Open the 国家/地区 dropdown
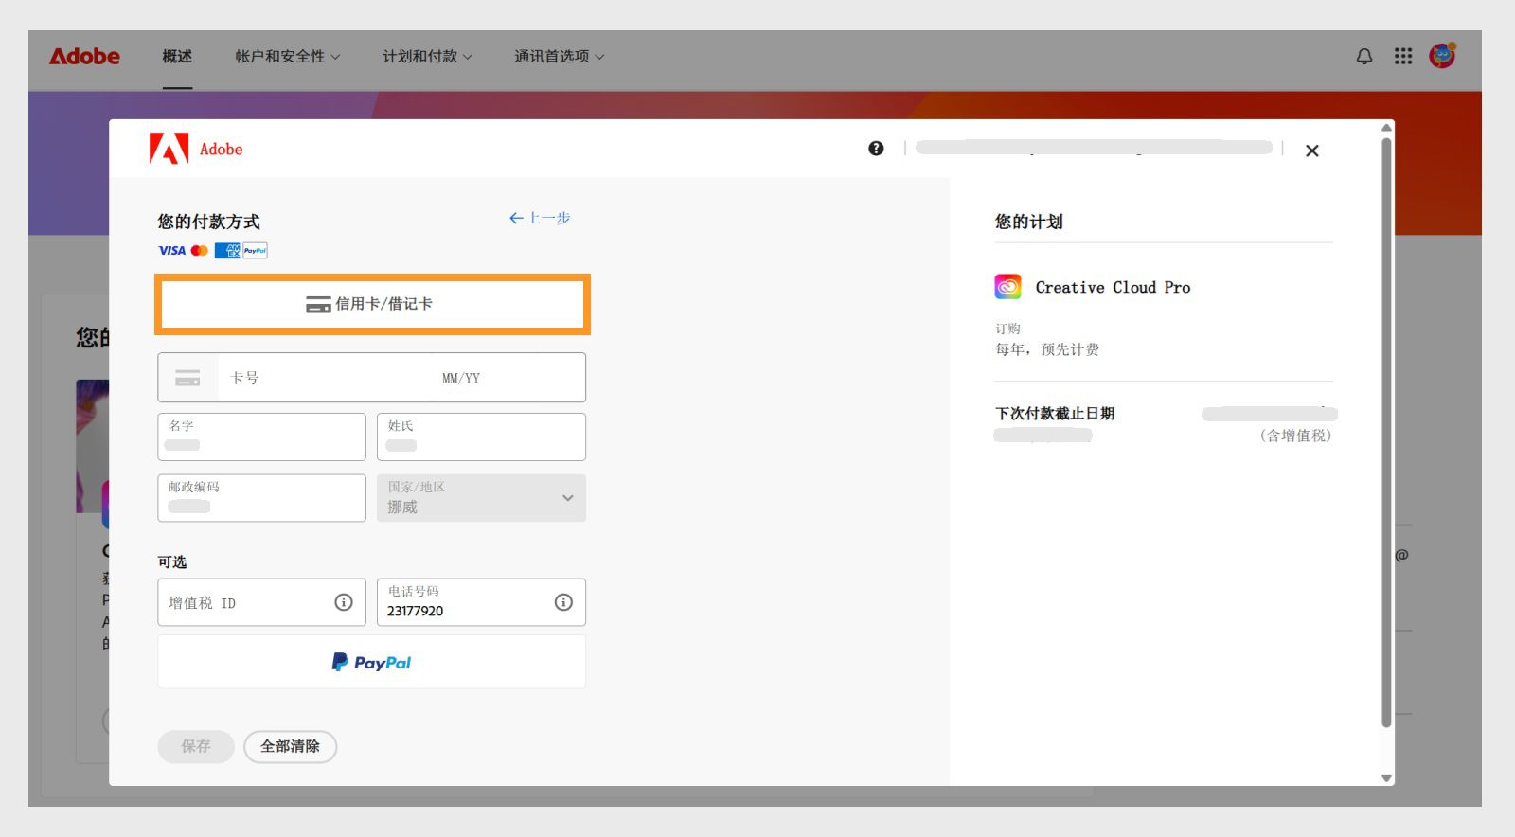Screen dimensions: 1515x837 pyautogui.click(x=481, y=498)
